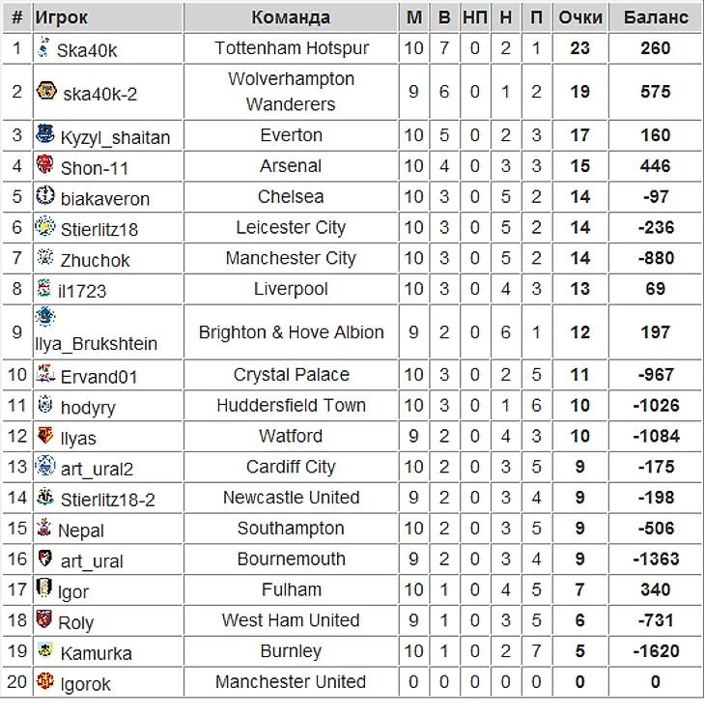
Task: Open player profile Kamurka
Action: click(x=96, y=653)
